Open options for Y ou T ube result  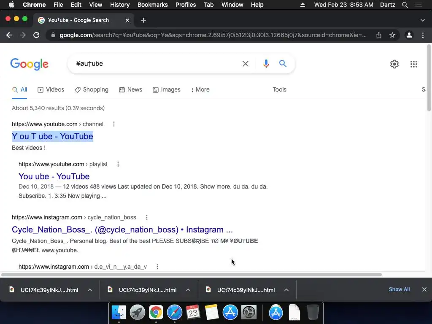pos(114,124)
